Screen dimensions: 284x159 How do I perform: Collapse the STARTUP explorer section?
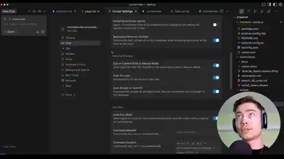(x=235, y=17)
